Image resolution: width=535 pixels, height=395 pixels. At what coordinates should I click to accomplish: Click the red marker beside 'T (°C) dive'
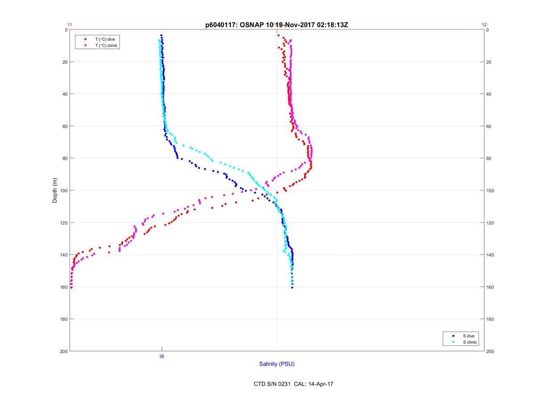click(x=85, y=39)
